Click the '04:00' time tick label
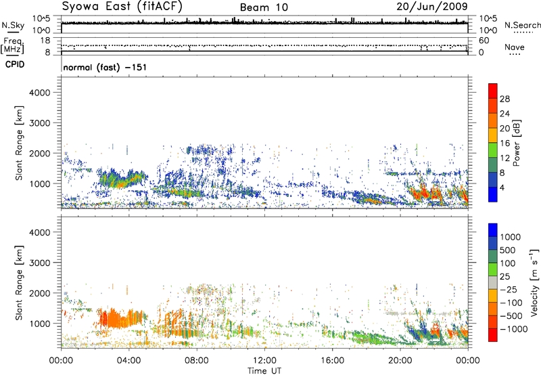 (x=128, y=361)
